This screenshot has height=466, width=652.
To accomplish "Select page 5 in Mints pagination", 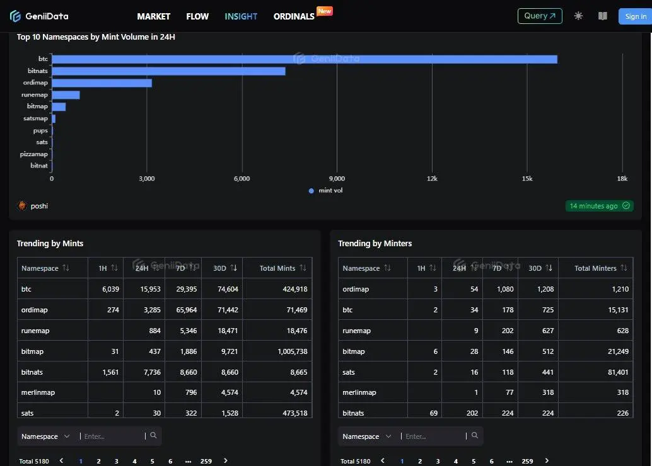I will [152, 461].
